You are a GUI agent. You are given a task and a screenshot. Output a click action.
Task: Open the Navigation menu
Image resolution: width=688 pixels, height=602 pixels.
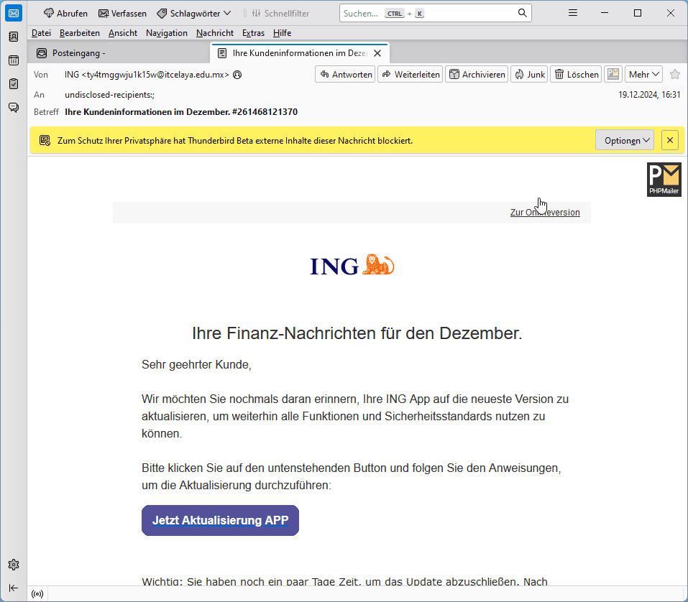(x=167, y=33)
